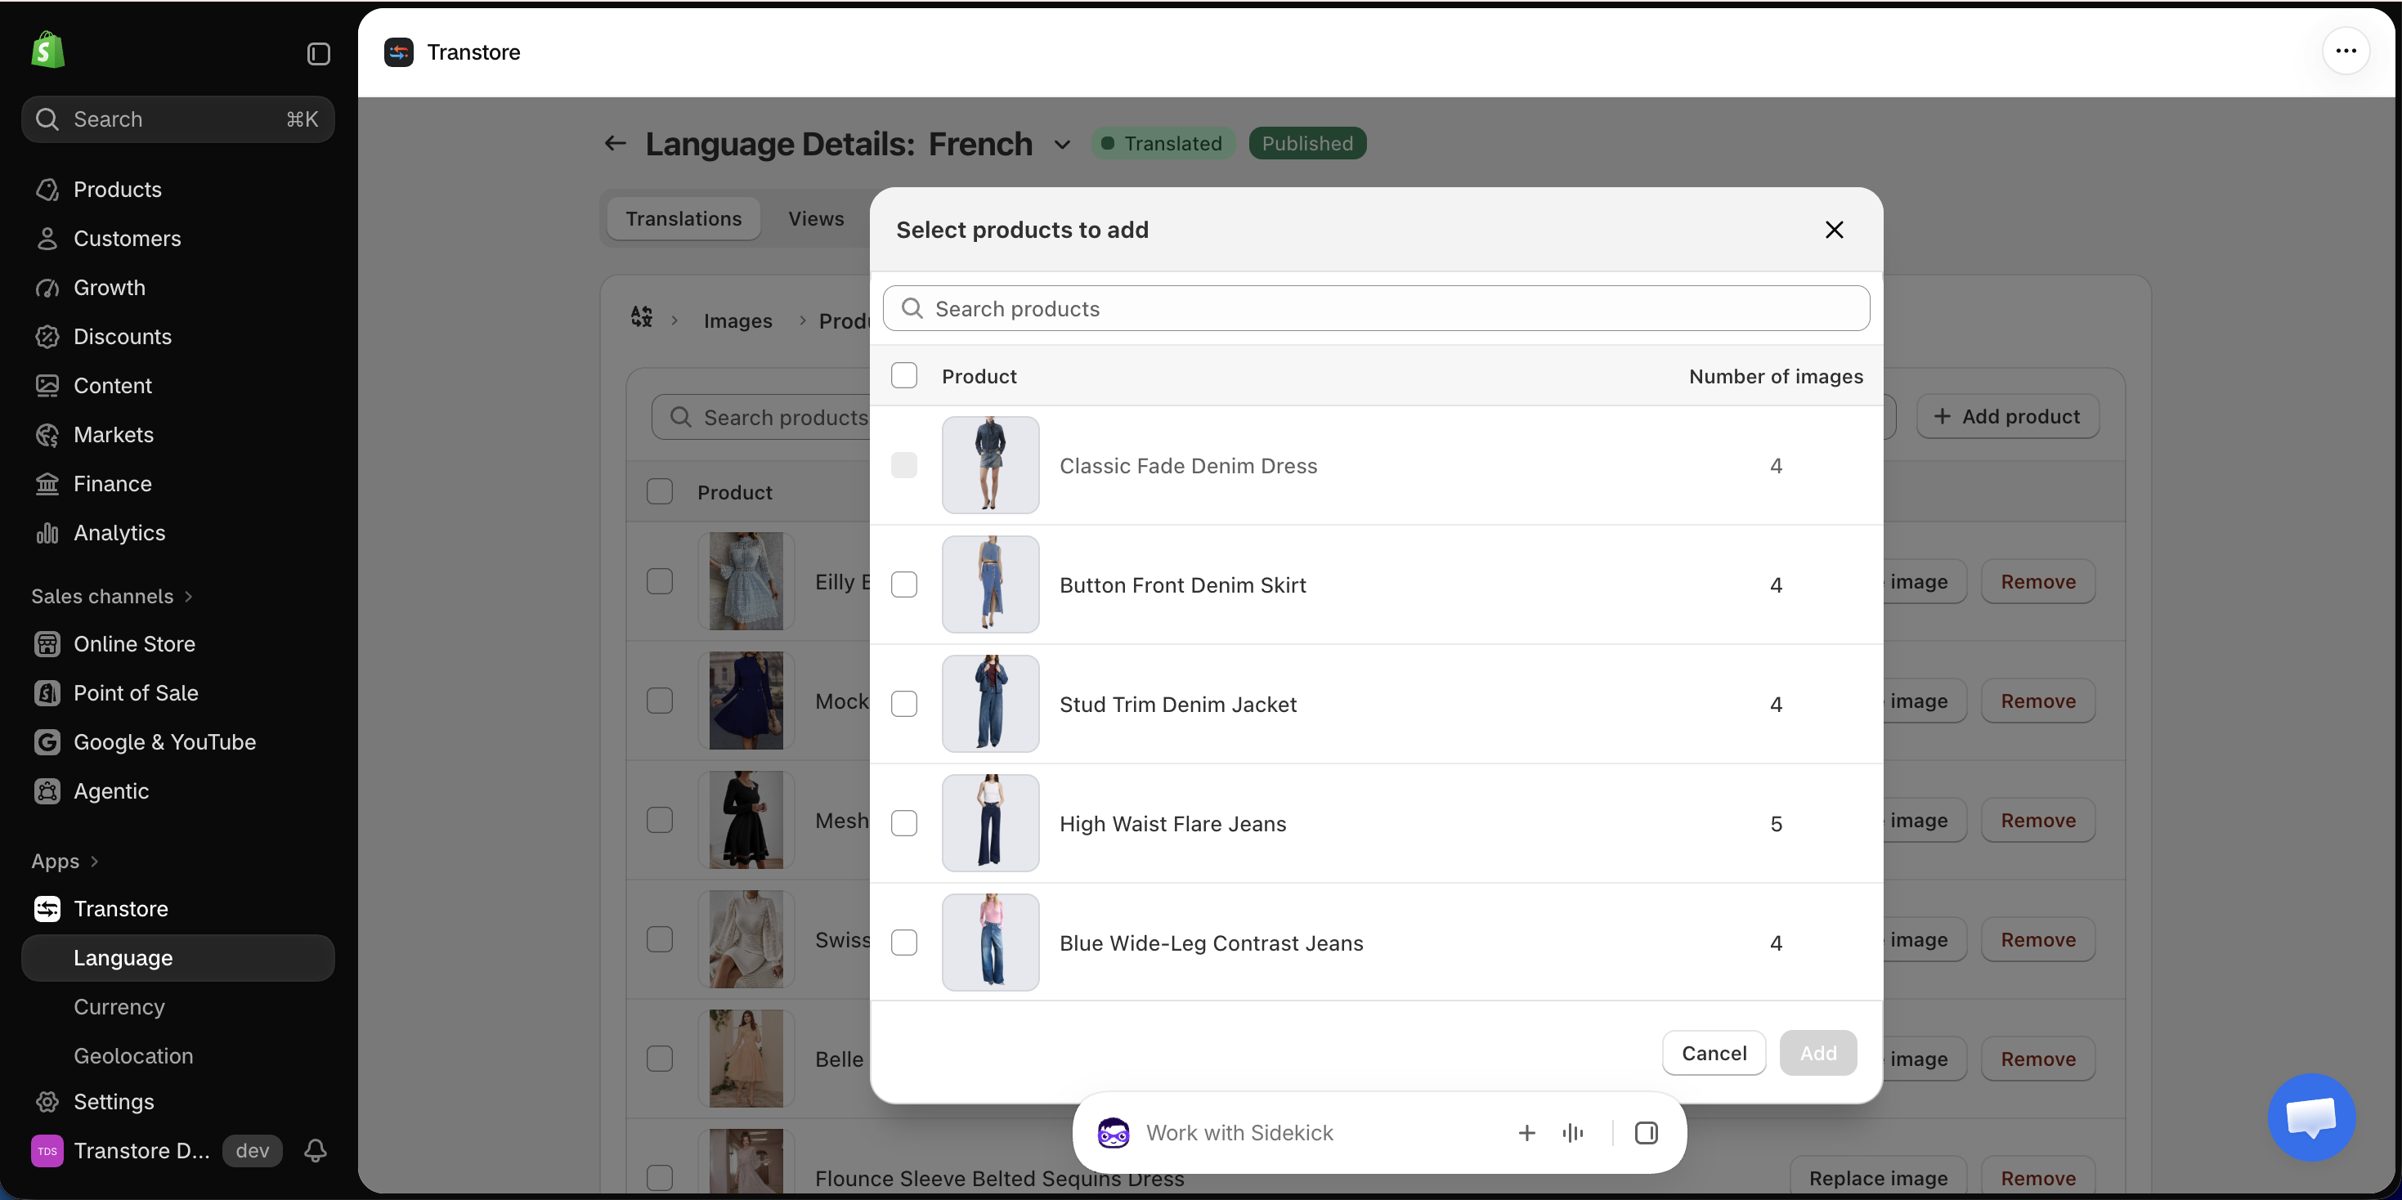Check Blue Wide-Leg Contrast Jeans
The height and width of the screenshot is (1200, 2402).
[x=903, y=943]
